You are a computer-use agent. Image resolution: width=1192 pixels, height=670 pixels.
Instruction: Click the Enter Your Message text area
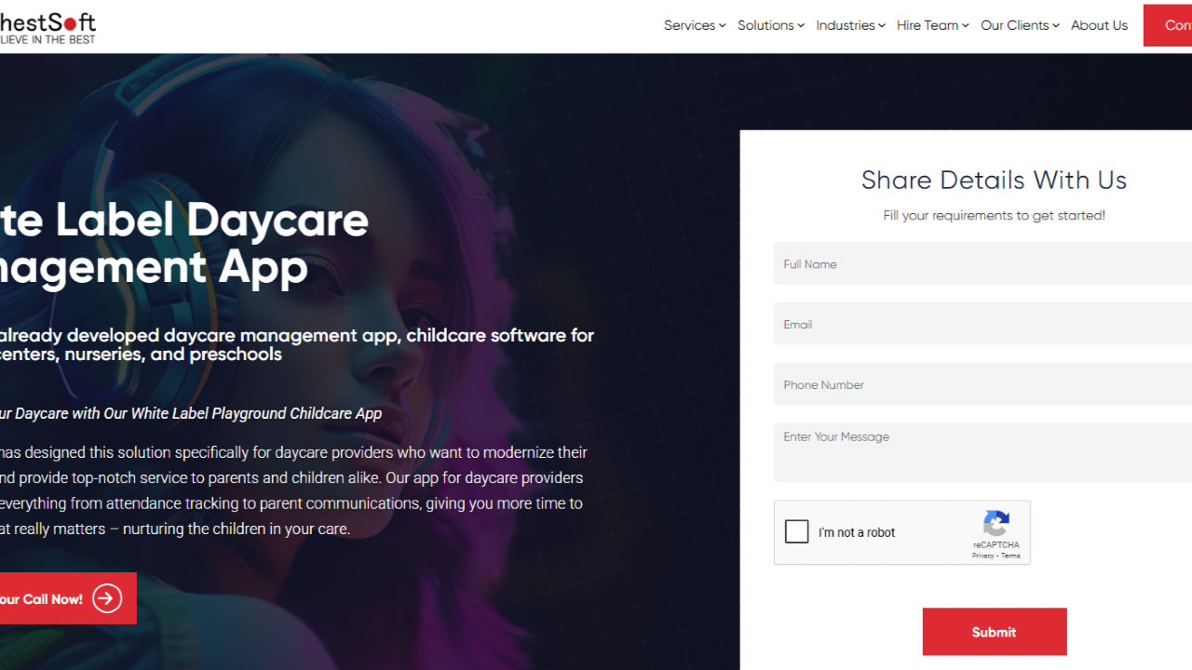[x=982, y=452]
